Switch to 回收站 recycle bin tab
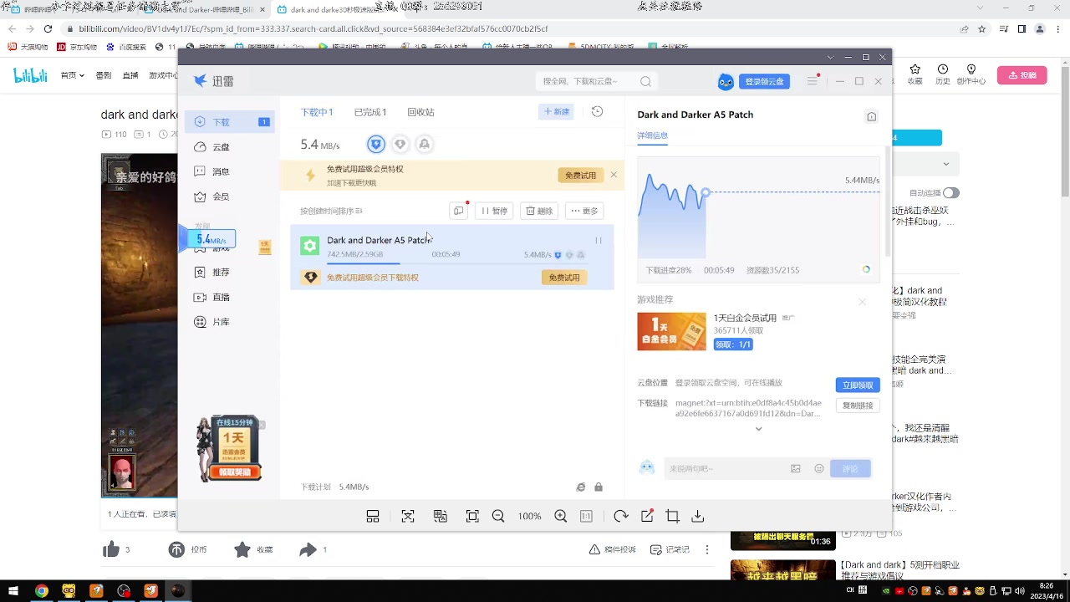Viewport: 1070px width, 602px height. [420, 112]
